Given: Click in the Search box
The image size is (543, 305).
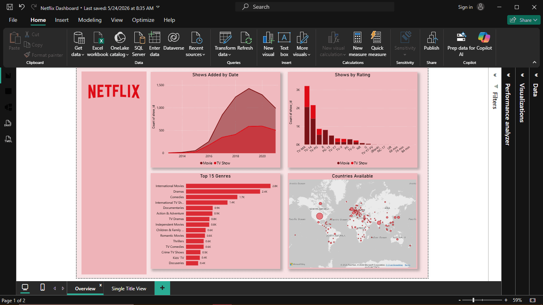Looking at the screenshot, I should pos(315,7).
